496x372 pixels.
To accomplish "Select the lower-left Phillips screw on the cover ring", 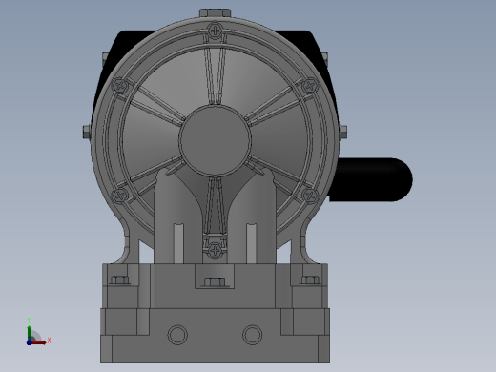I will click(x=120, y=196).
